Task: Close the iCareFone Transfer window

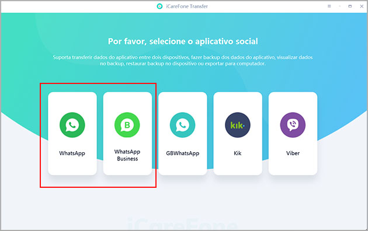Action: tap(362, 6)
